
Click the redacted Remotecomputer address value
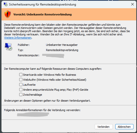pyautogui.click(x=53, y=56)
